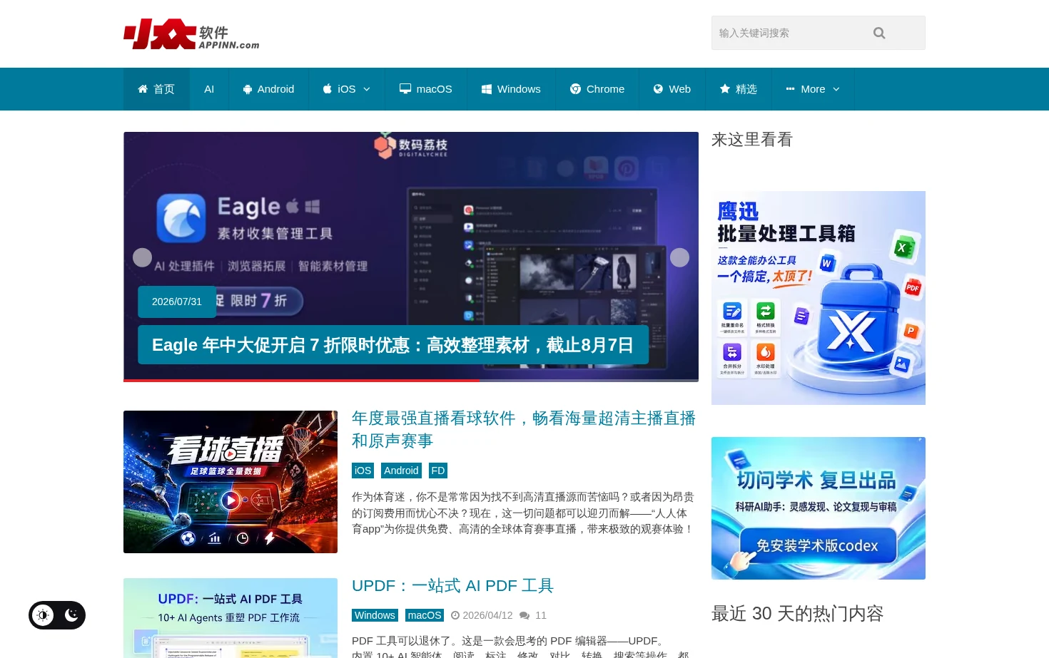Open the Eagle 年中大促 headline link

point(392,345)
